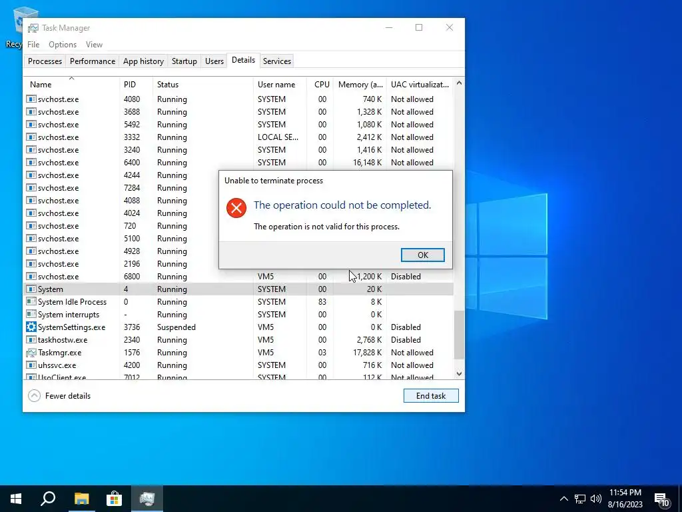Click LOCAL SE... user name cell
Screen dimensions: 682x512
coord(278,137)
